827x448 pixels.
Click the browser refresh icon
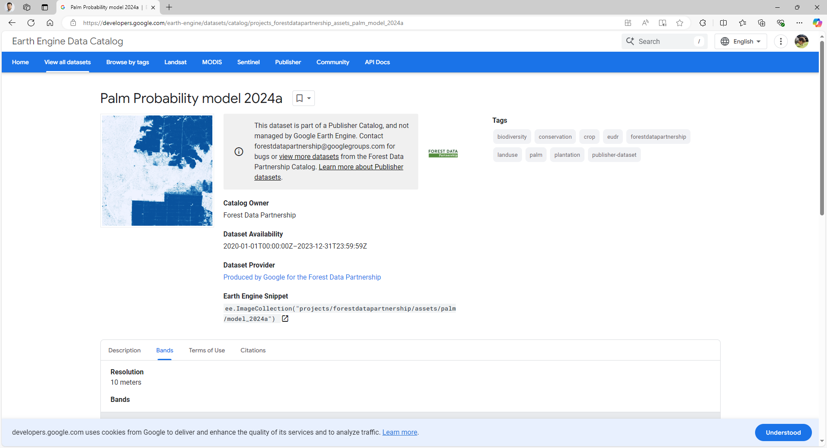tap(31, 23)
